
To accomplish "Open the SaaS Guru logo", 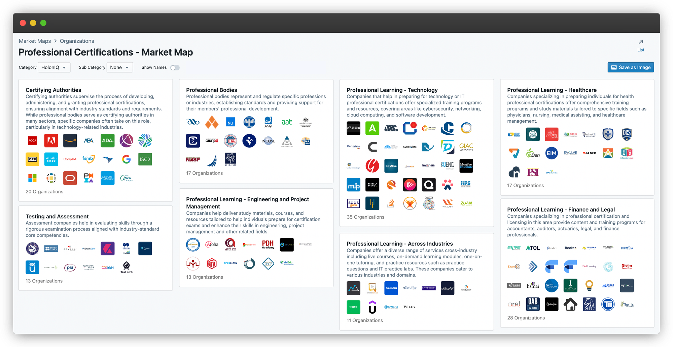I will pos(353,203).
